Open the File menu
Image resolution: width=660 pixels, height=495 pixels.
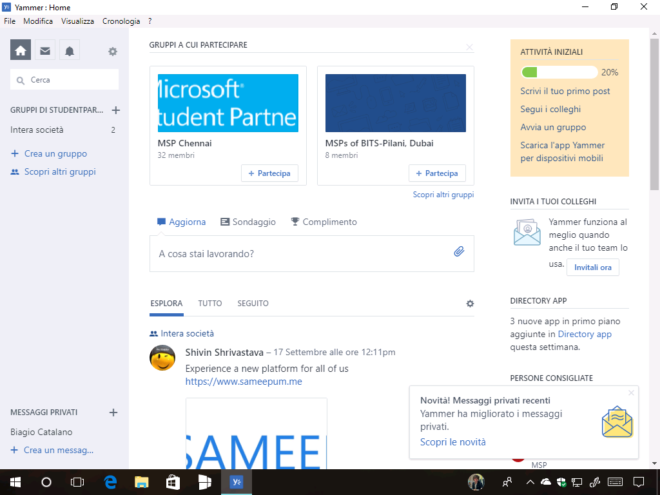coord(10,21)
